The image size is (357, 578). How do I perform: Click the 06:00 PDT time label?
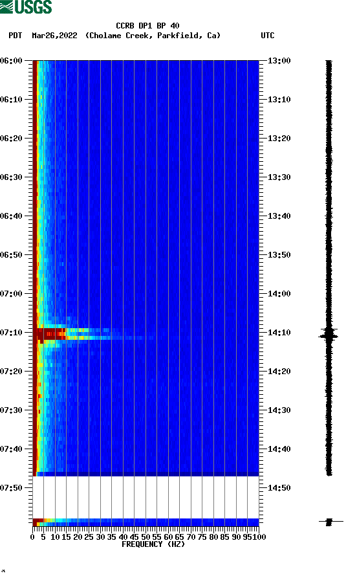tap(12, 60)
